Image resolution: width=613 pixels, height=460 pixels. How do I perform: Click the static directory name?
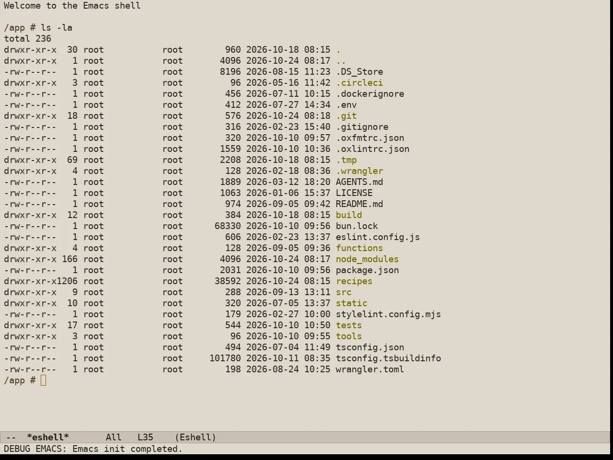[x=352, y=303]
